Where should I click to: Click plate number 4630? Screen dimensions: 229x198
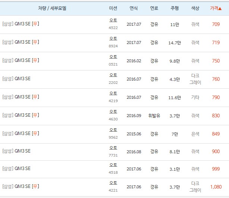pyautogui.click(x=113, y=119)
